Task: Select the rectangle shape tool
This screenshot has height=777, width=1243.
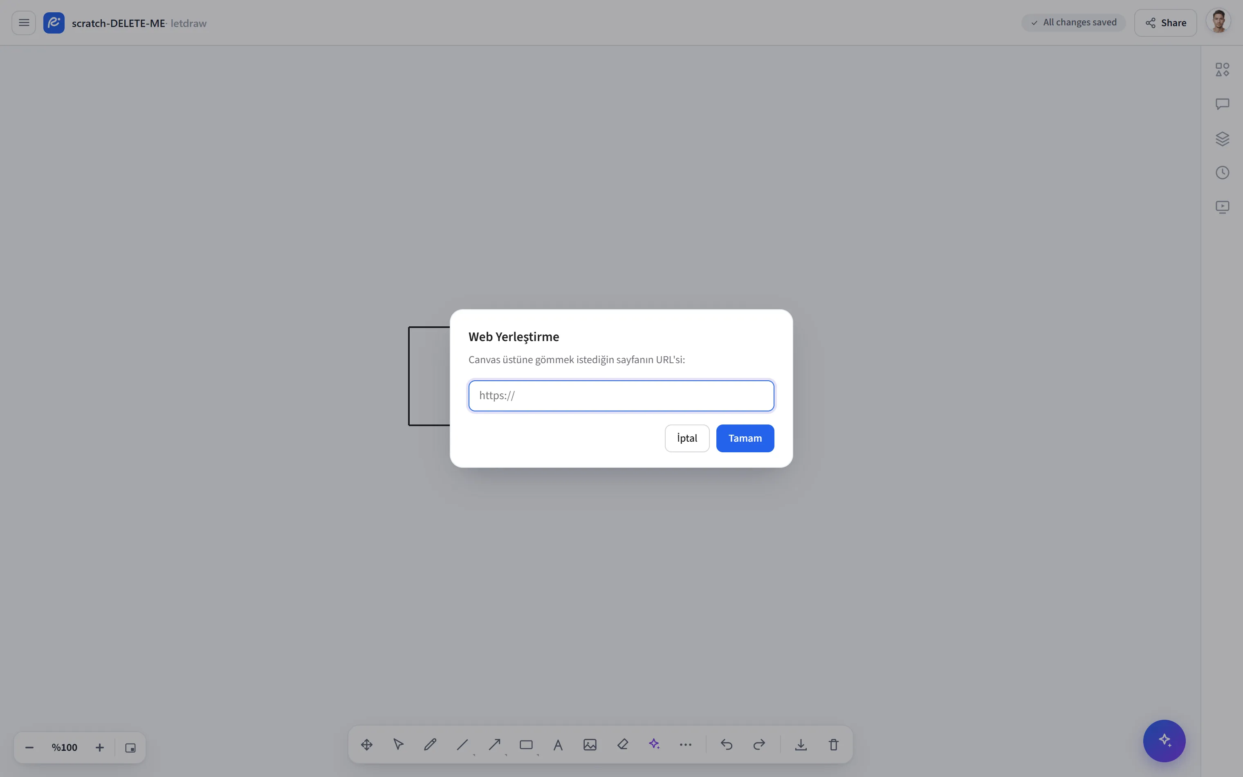Action: pos(526,745)
